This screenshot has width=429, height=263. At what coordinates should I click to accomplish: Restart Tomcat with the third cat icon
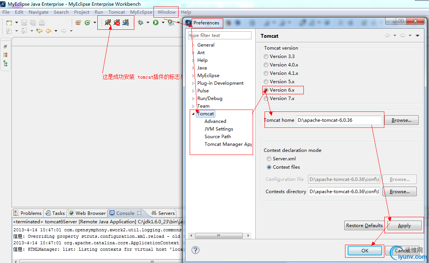[126, 23]
